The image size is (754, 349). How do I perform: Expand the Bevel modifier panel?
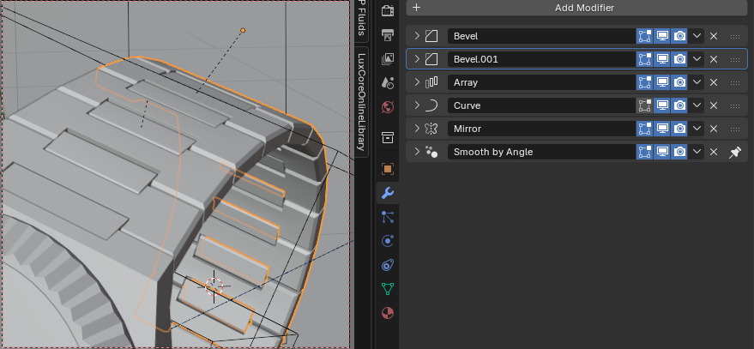click(417, 36)
